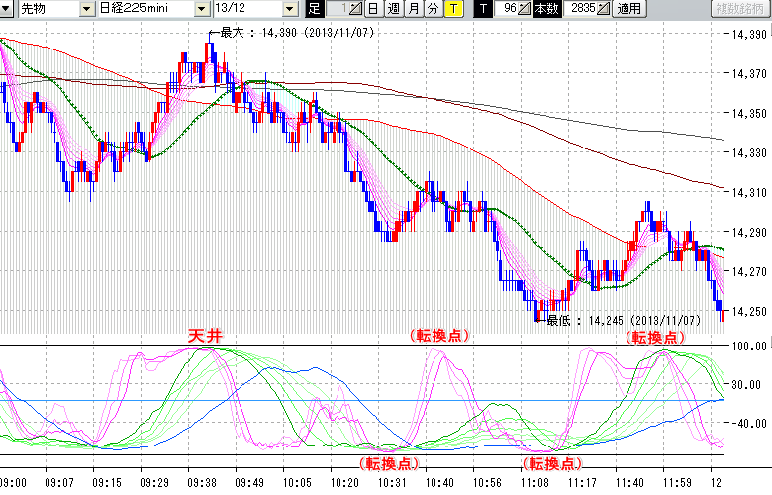Click the black 足 label icon
This screenshot has width=772, height=495.
315,9
